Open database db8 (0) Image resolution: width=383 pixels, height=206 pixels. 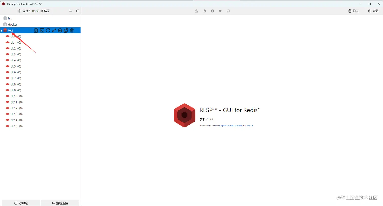[16, 84]
